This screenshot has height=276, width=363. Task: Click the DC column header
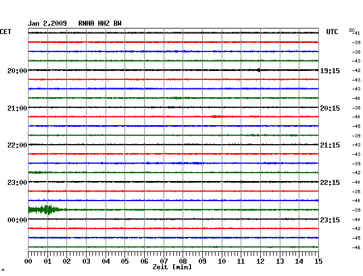click(x=352, y=30)
